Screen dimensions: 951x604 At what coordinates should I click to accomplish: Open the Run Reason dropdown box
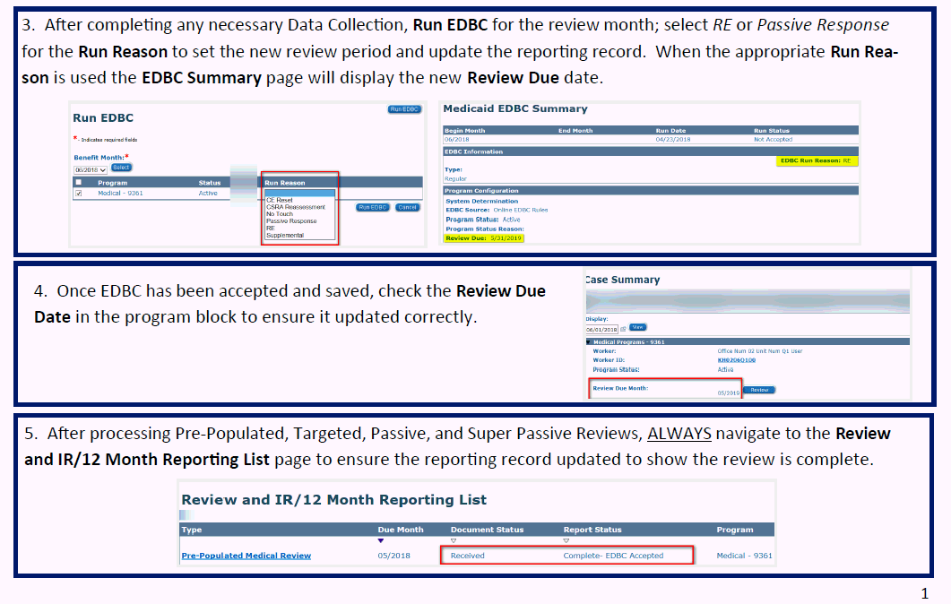[299, 193]
